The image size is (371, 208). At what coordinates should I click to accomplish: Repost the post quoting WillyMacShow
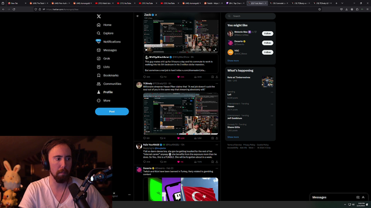pyautogui.click(x=161, y=77)
